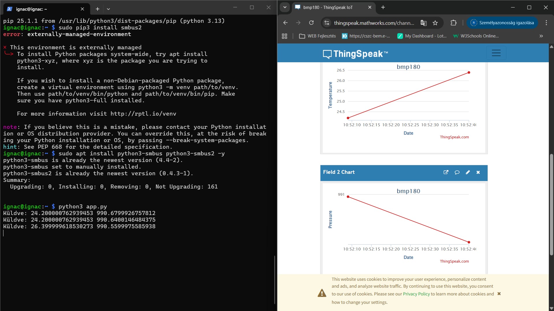Toggle the ThingSpeak hamburger navigation menu
This screenshot has width=554, height=311.
[x=496, y=53]
